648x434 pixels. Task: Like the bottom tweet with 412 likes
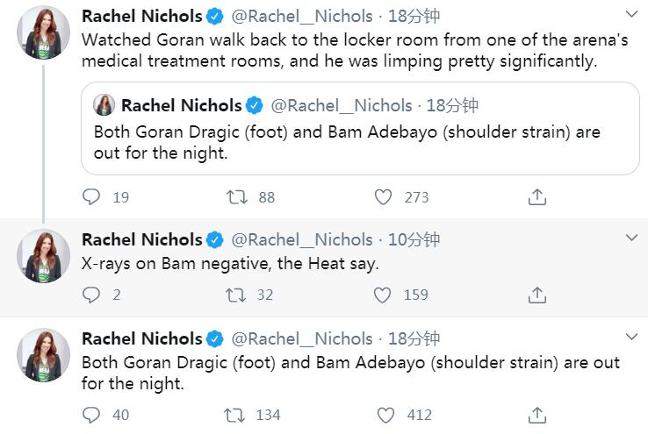385,415
